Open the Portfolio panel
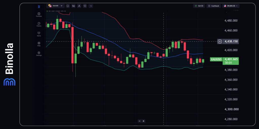 coord(39,15)
